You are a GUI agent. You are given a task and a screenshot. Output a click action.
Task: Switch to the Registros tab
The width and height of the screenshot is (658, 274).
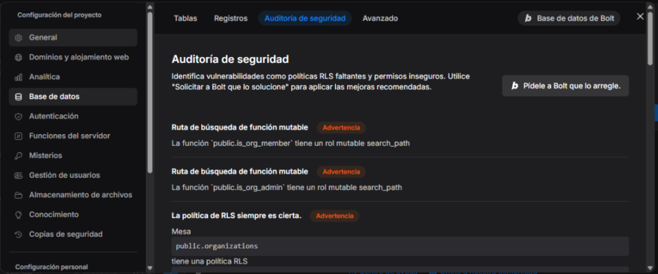[231, 19]
